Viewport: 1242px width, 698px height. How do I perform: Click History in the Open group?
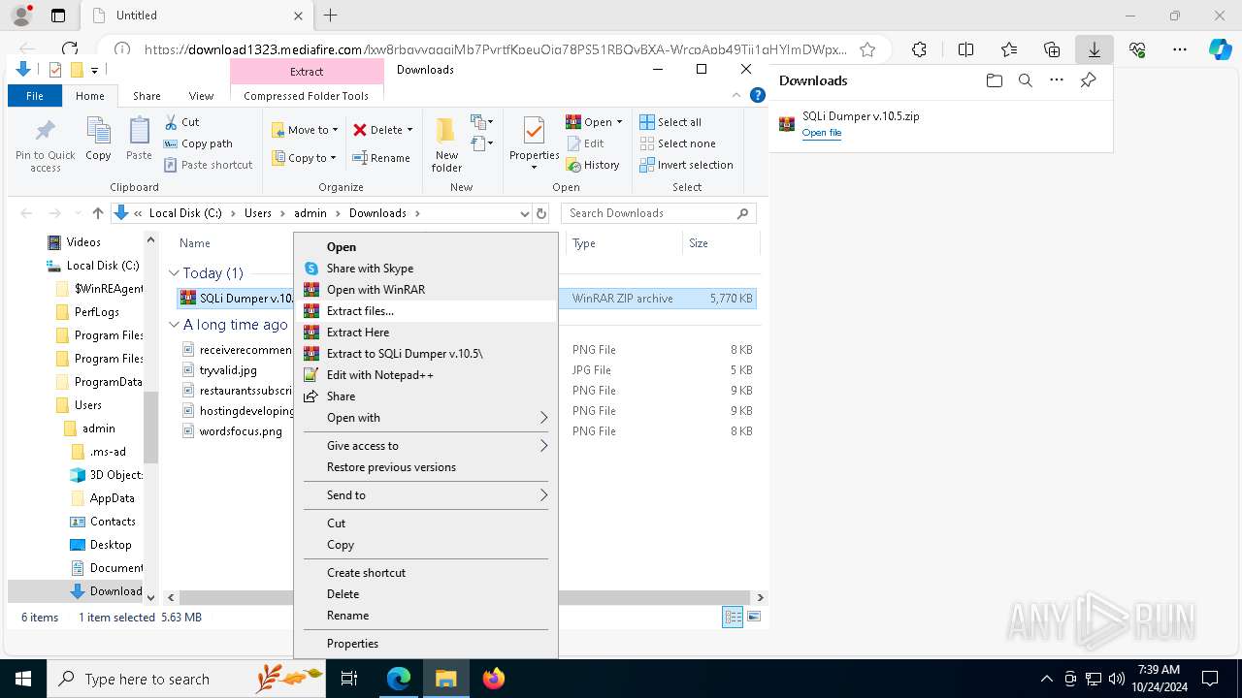[593, 165]
